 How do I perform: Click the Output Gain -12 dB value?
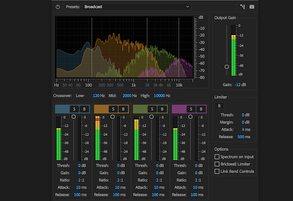(237, 84)
